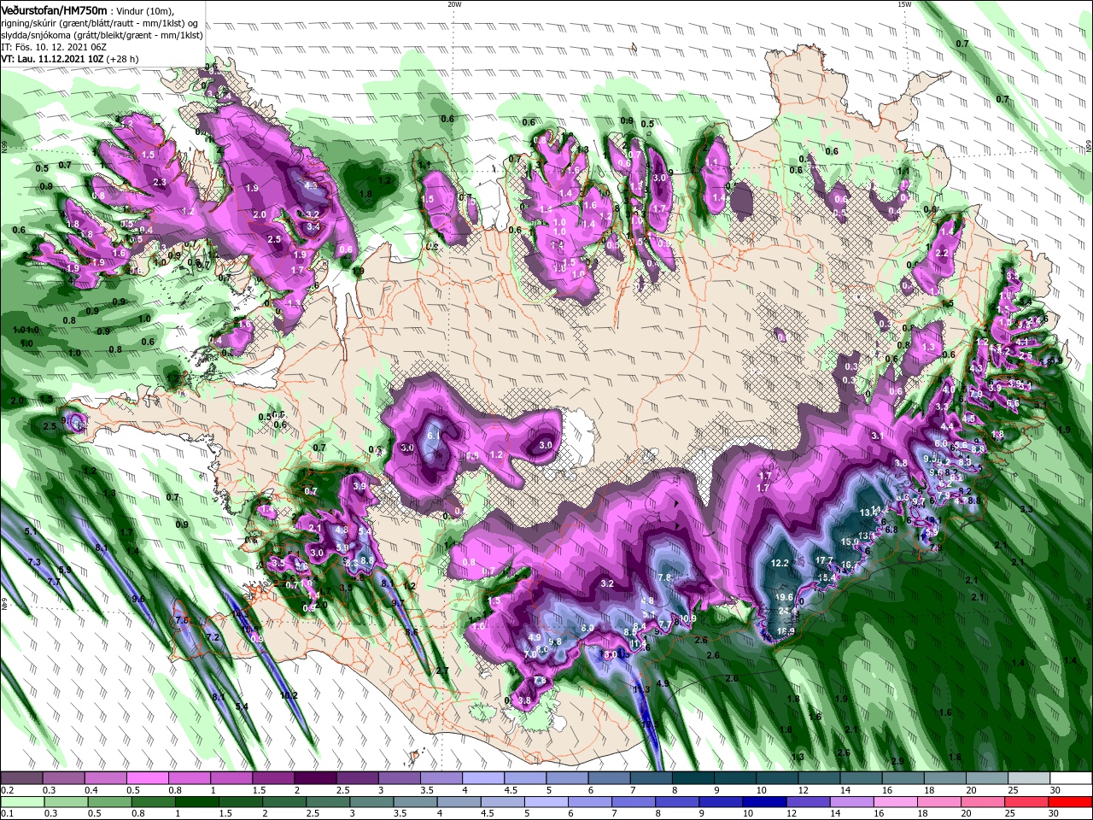Click the 7.3 value near the left edge
The width and height of the screenshot is (1093, 820).
(35, 562)
